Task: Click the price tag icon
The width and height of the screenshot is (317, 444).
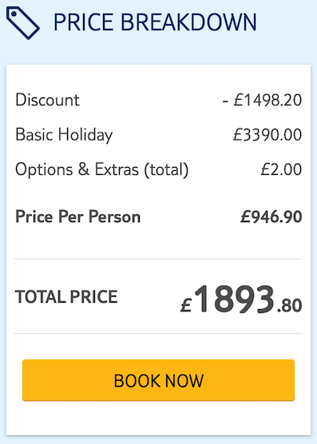Action: [x=23, y=22]
